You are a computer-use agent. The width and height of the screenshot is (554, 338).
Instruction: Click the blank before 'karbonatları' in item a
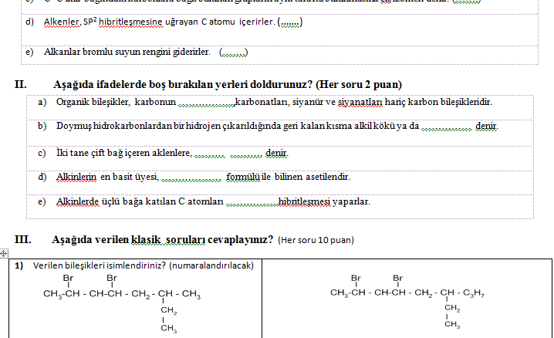(206, 102)
